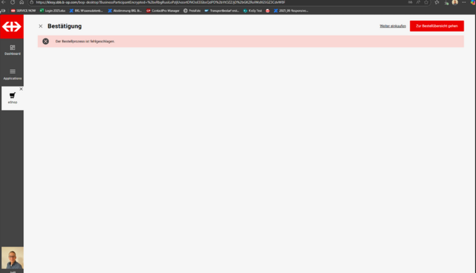Open the Dashboard from the sidebar
Viewport: 476px width, 273px height.
pyautogui.click(x=12, y=50)
